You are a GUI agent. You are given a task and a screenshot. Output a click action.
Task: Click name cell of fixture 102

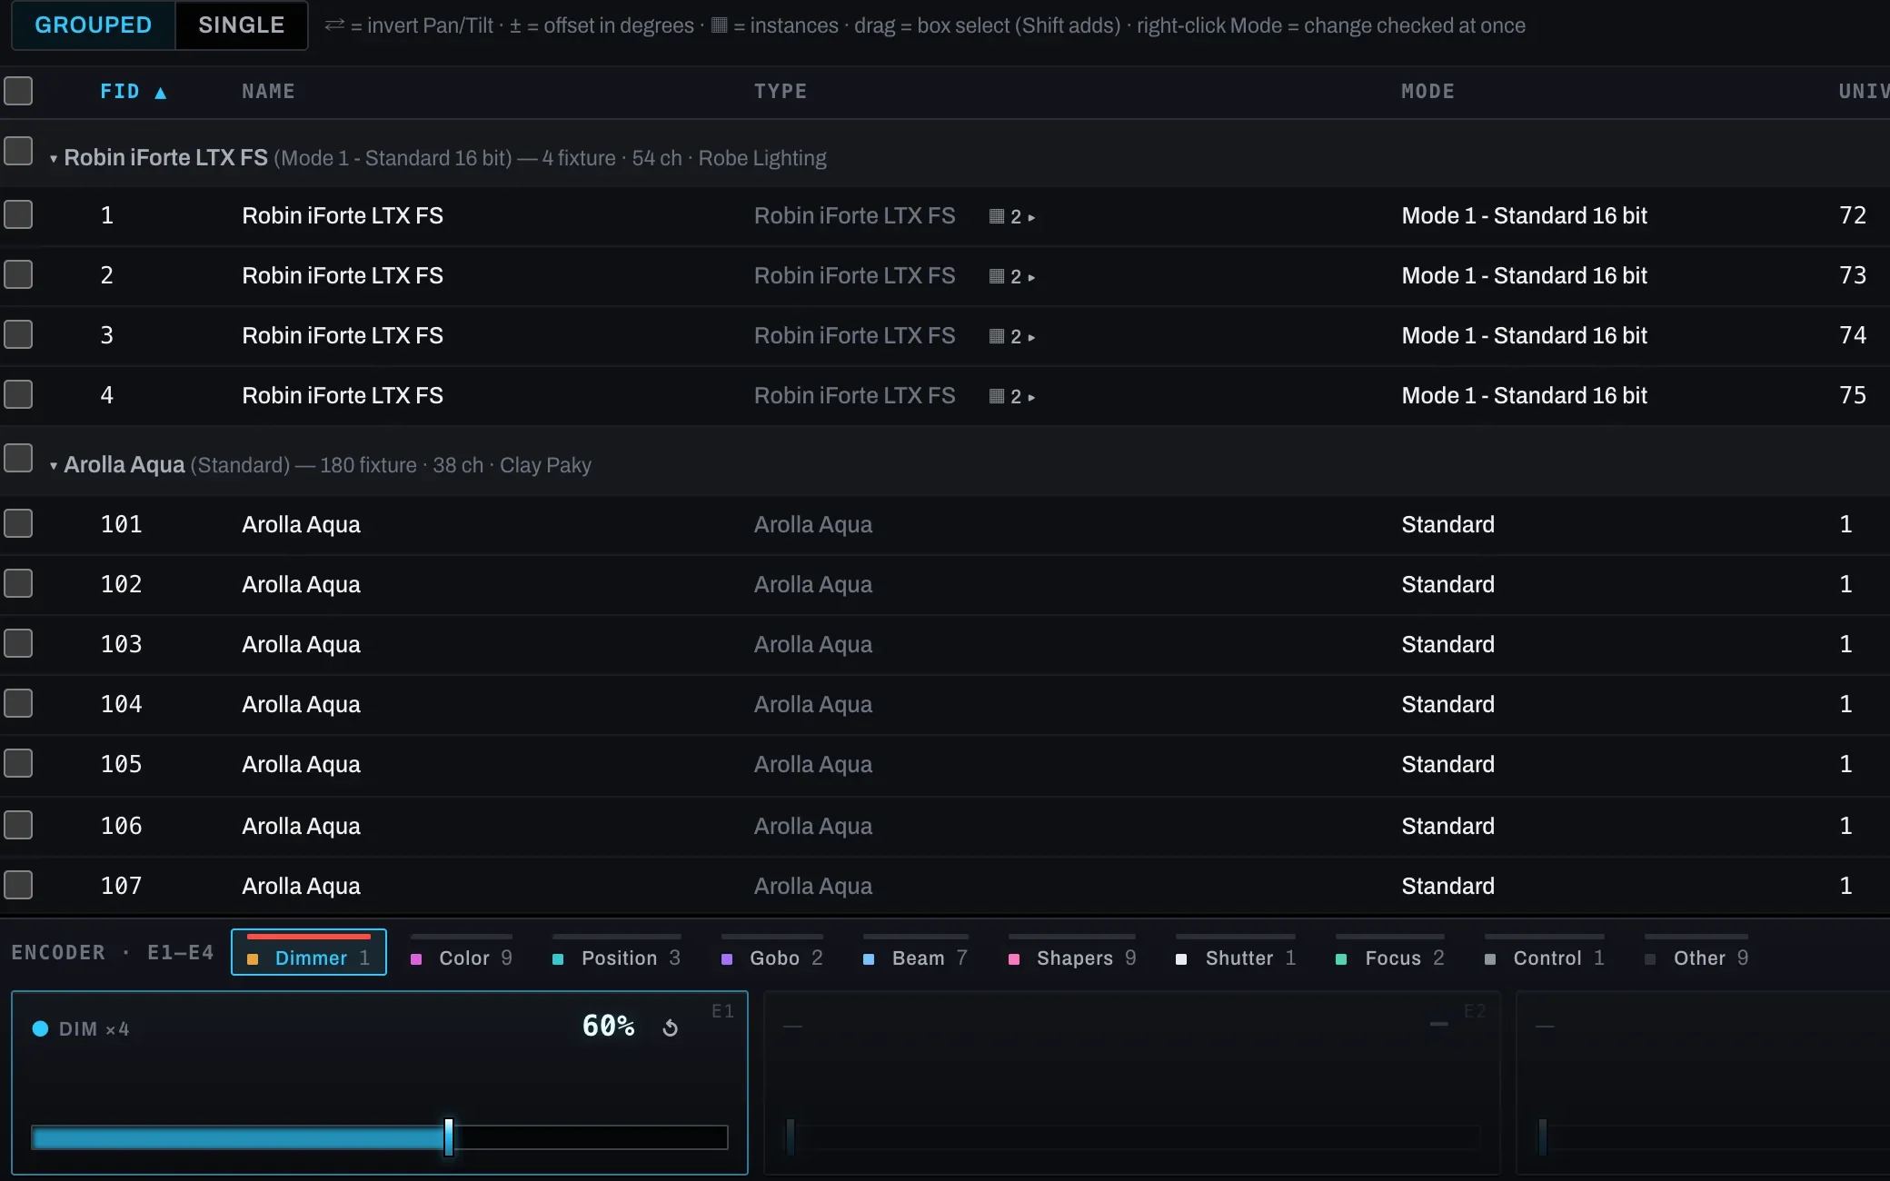click(x=301, y=584)
